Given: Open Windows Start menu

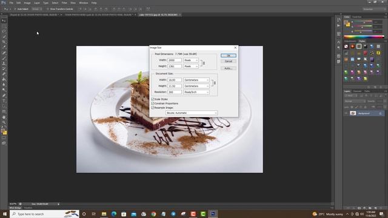Looking at the screenshot, I should click(5, 214).
